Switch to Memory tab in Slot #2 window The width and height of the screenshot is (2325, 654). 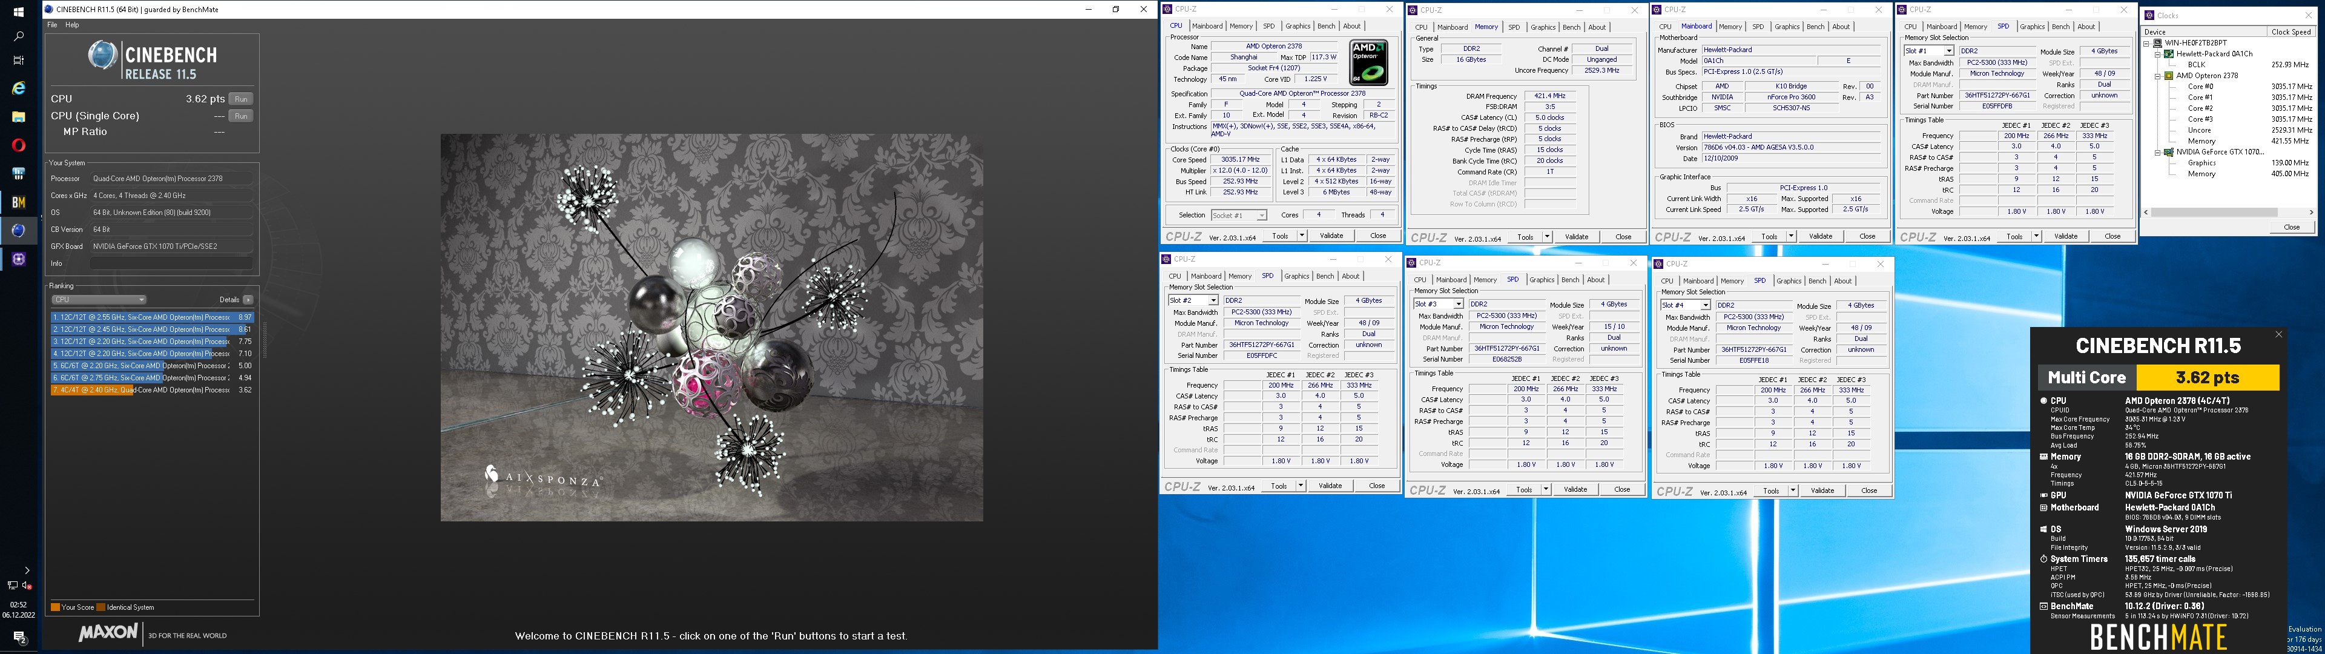1239,276
